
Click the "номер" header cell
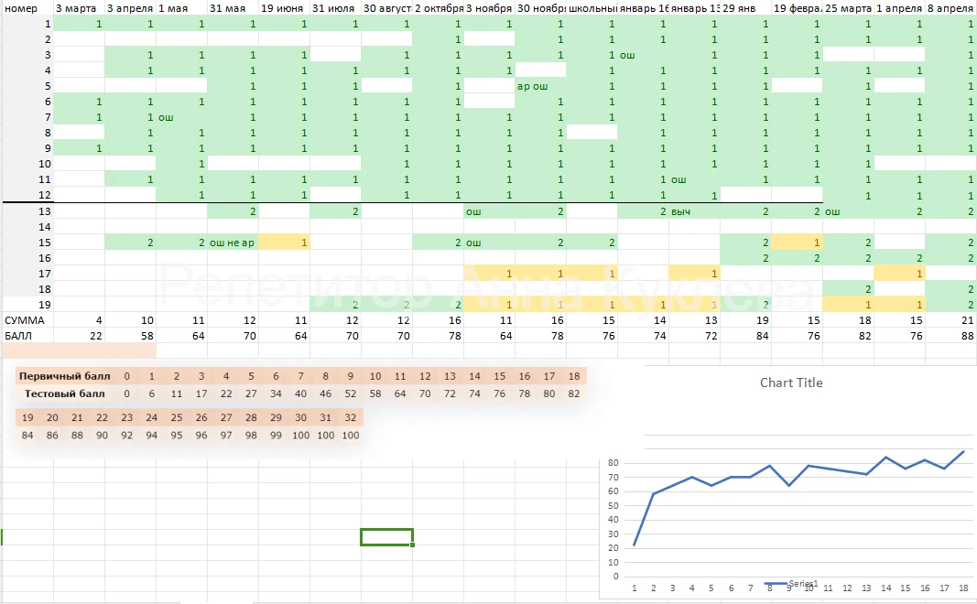click(20, 8)
